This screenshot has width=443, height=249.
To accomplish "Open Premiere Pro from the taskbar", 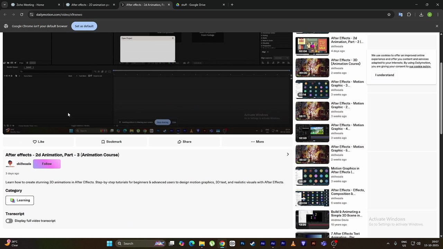I will point(283,243).
